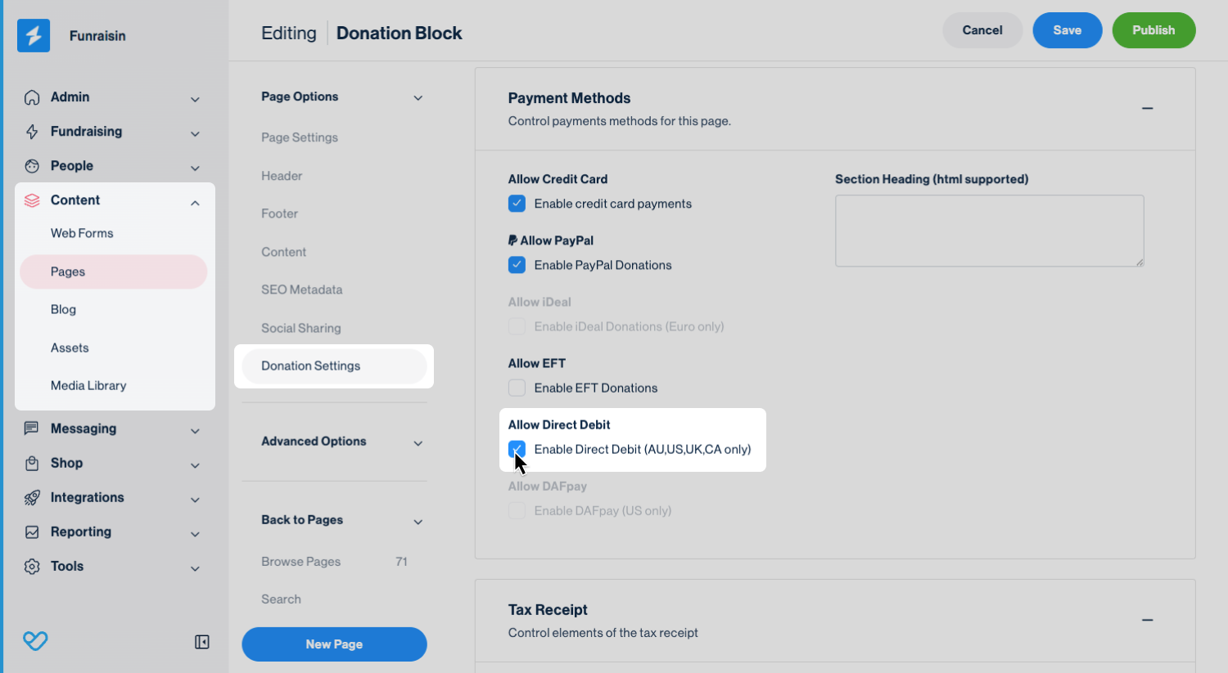Click the People face icon
The width and height of the screenshot is (1228, 673).
(x=32, y=166)
